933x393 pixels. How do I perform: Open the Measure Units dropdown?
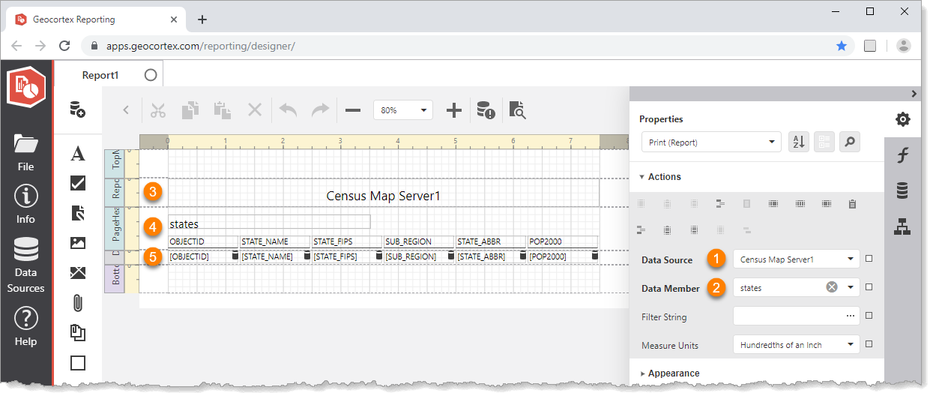click(796, 345)
